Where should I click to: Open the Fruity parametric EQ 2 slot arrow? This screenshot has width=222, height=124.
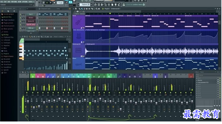pyautogui.click(x=197, y=82)
